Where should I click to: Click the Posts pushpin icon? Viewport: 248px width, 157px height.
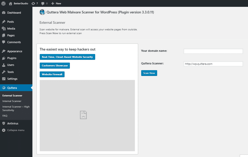(x=4, y=22)
